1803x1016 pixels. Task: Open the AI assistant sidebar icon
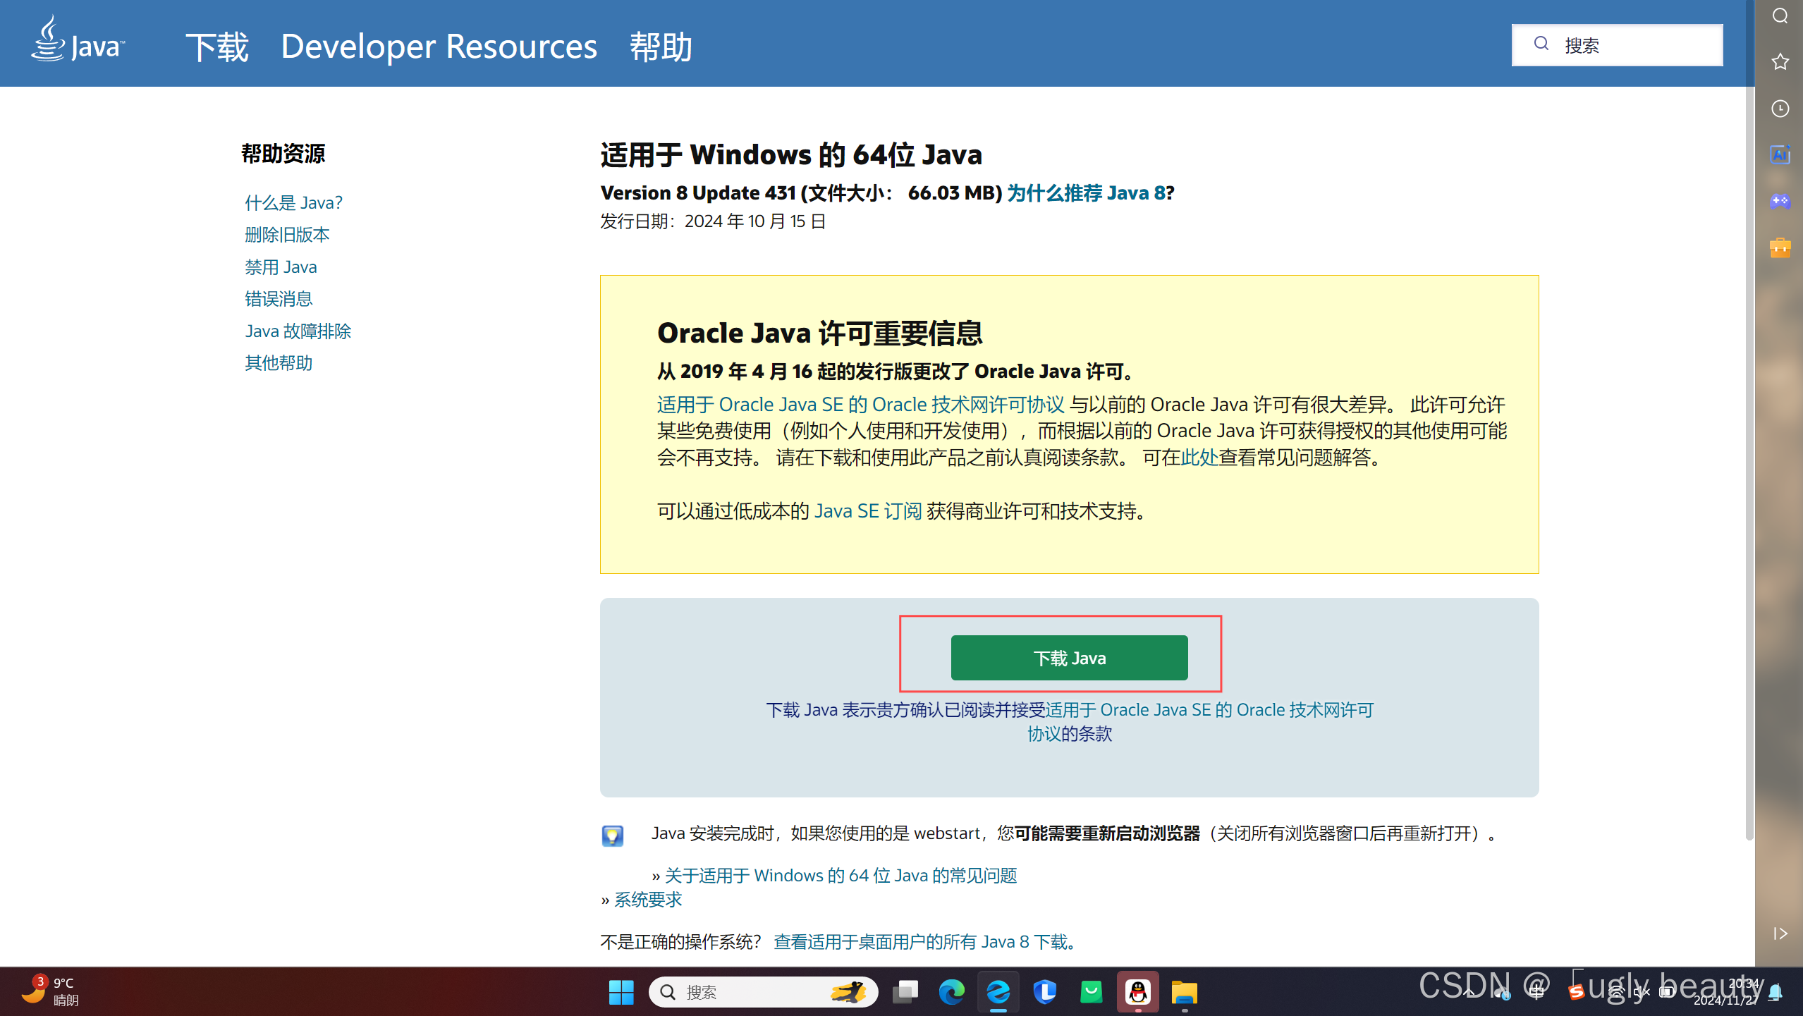click(x=1780, y=154)
